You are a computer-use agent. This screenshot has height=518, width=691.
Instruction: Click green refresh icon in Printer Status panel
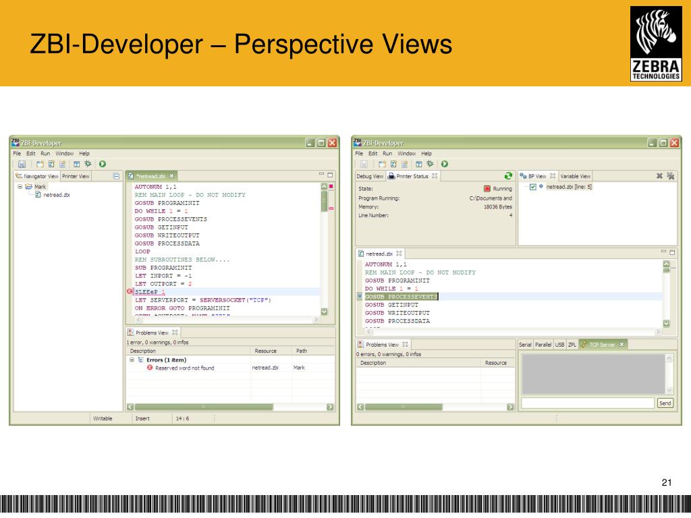click(508, 176)
